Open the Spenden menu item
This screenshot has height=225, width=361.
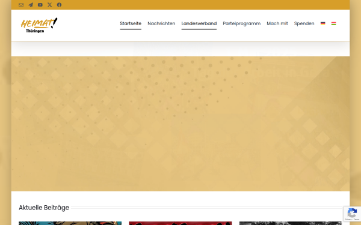(304, 23)
